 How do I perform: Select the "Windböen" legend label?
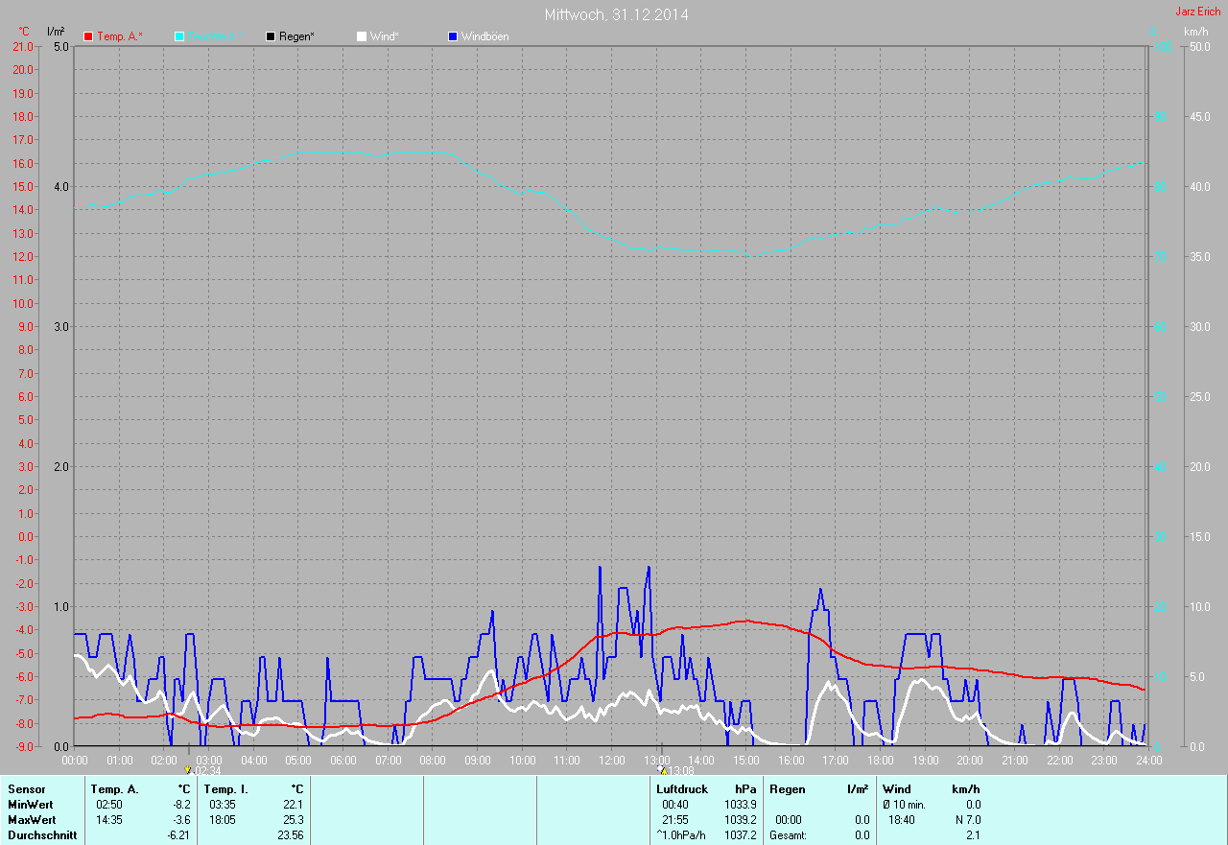pos(485,36)
